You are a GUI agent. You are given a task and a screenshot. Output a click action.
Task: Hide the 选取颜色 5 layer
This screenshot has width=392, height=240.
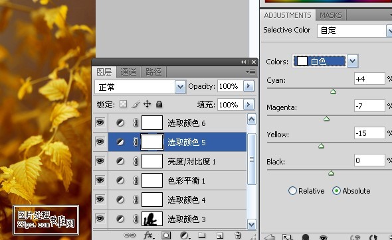tap(100, 142)
